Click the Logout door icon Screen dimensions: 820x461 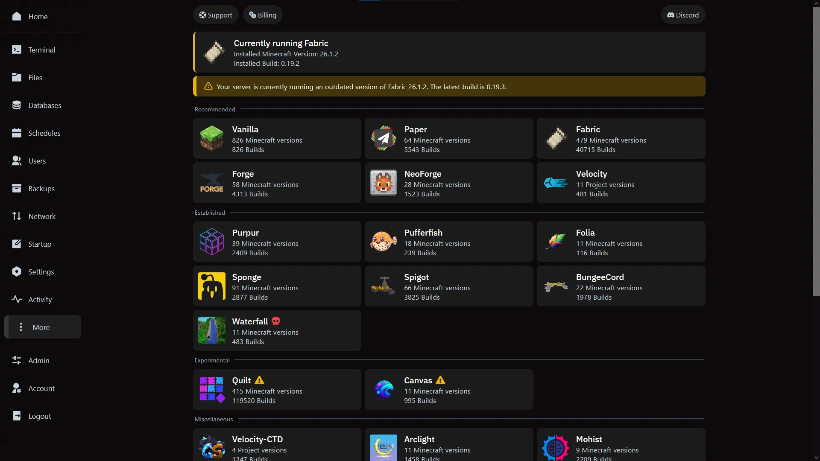pos(17,416)
